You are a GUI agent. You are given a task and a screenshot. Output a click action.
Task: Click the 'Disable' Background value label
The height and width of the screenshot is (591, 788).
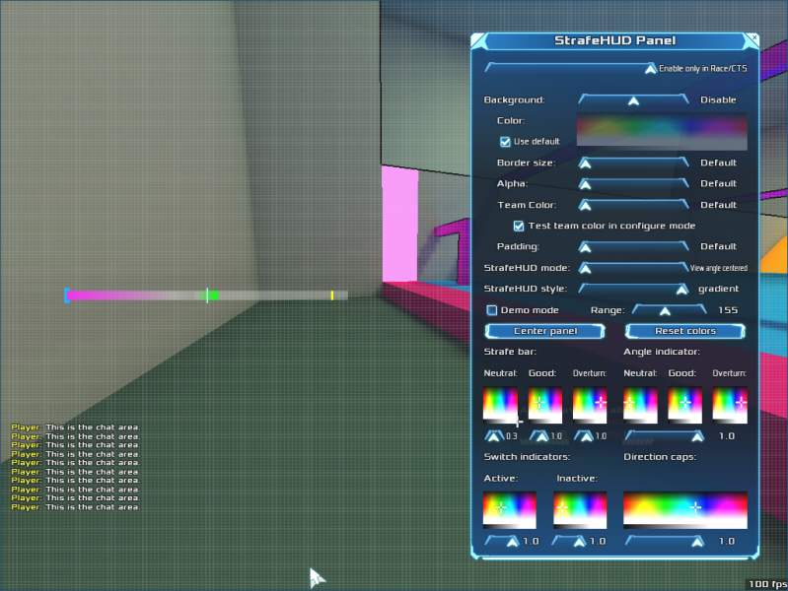click(x=718, y=99)
